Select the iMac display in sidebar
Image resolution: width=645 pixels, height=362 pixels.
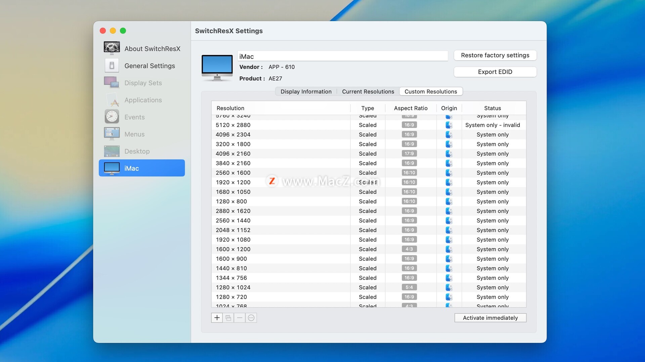coord(142,168)
